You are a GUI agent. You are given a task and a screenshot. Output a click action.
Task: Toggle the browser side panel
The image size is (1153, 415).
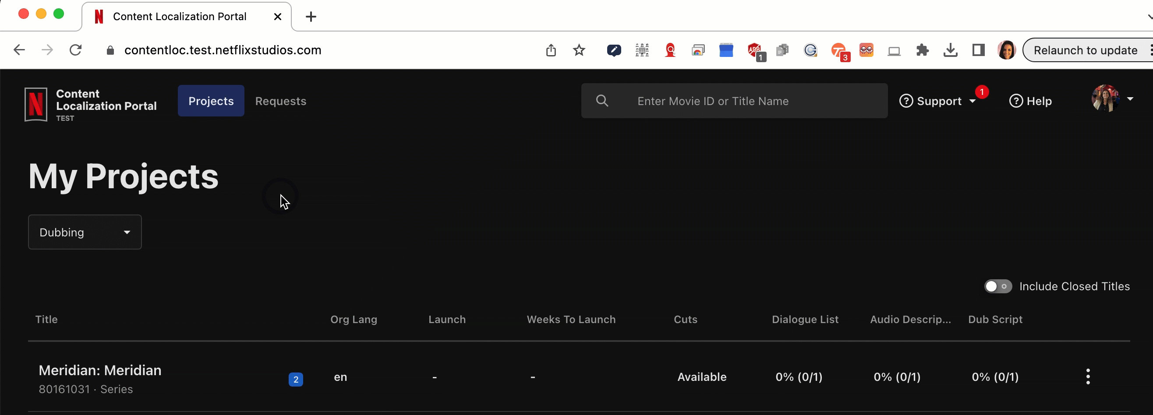coord(979,50)
